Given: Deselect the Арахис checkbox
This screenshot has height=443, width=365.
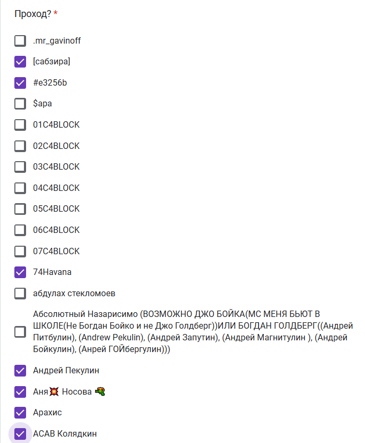Looking at the screenshot, I should coord(20,413).
